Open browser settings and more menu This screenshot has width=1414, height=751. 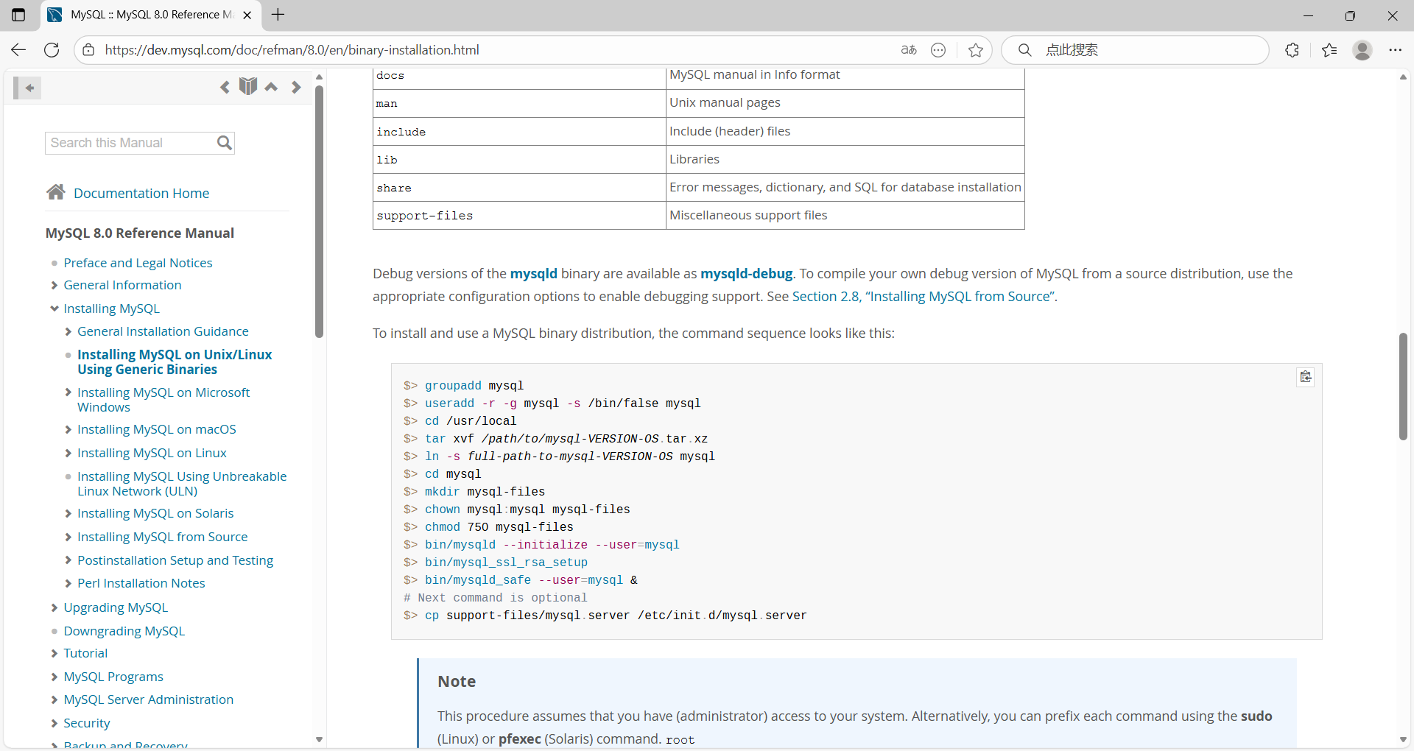1396,50
